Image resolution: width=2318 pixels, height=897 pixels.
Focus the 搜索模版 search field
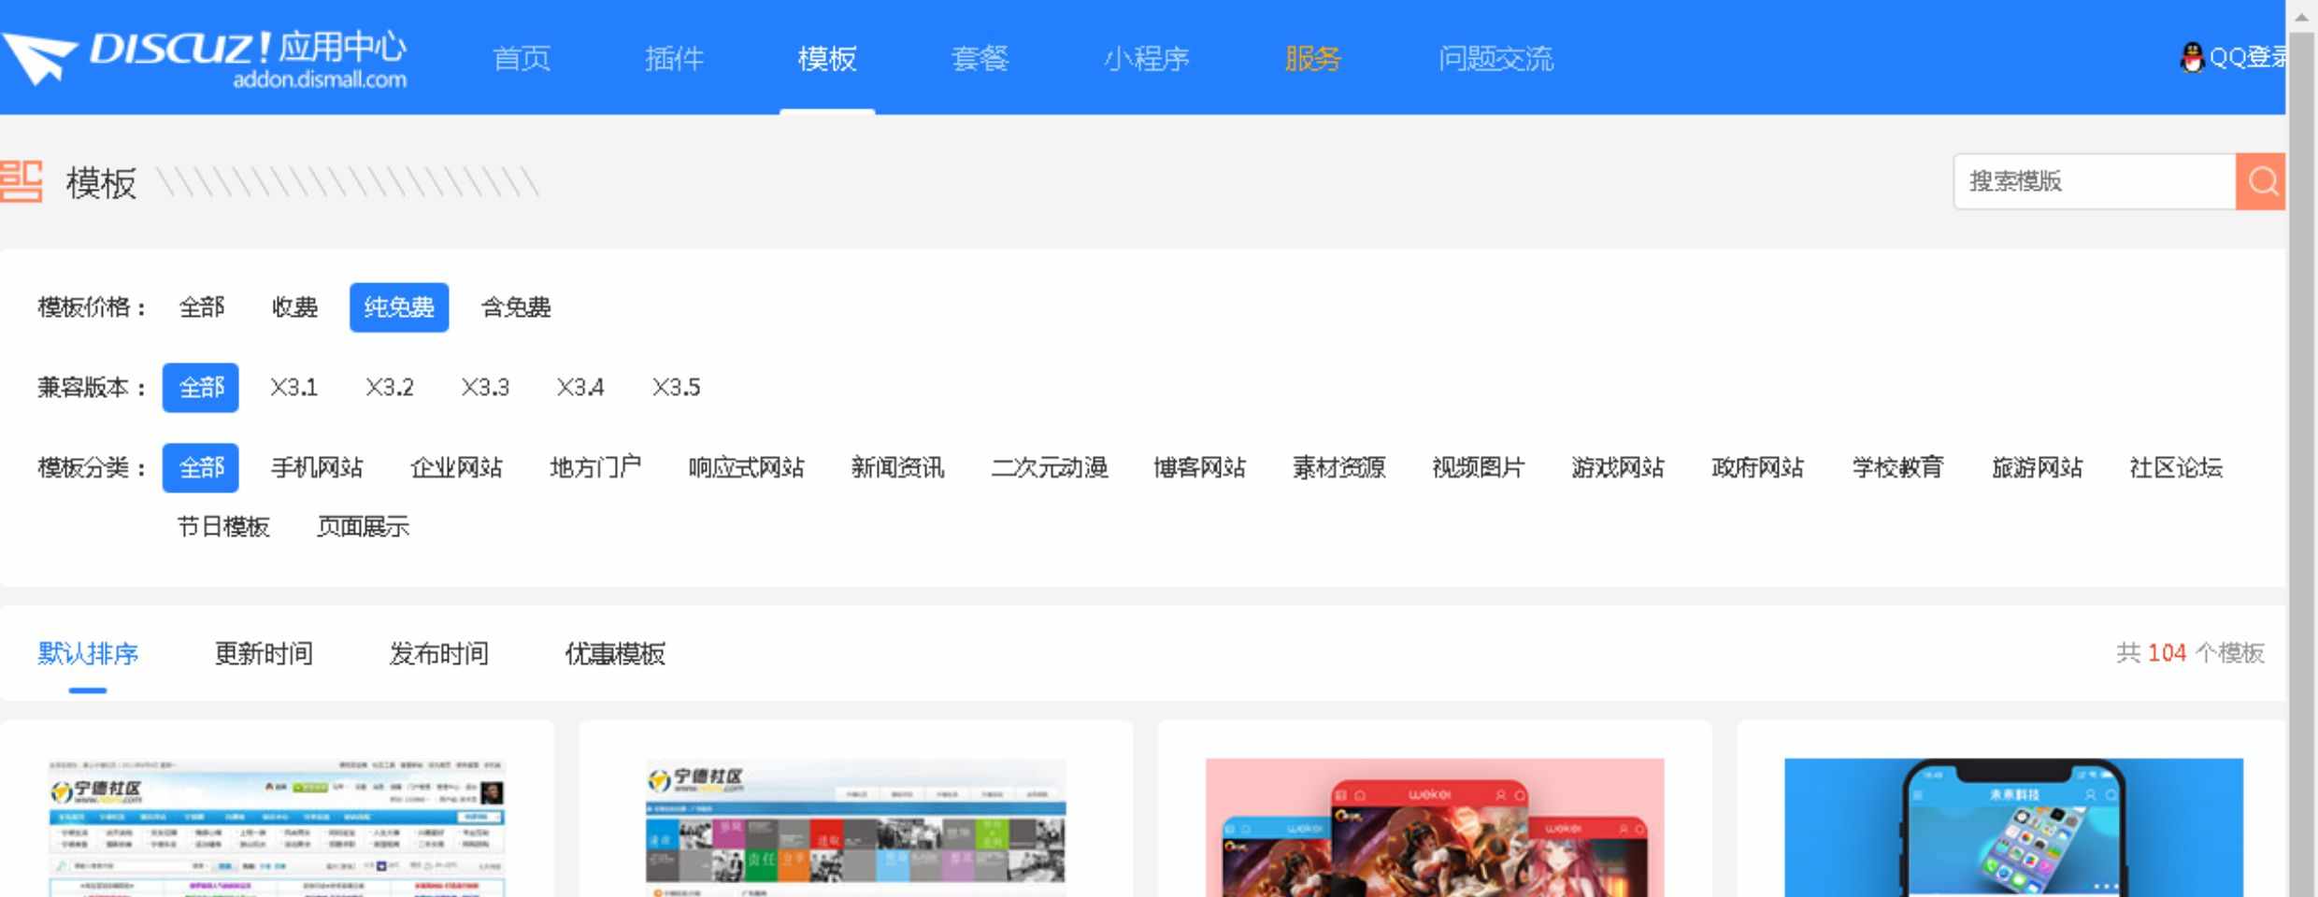click(x=2095, y=181)
